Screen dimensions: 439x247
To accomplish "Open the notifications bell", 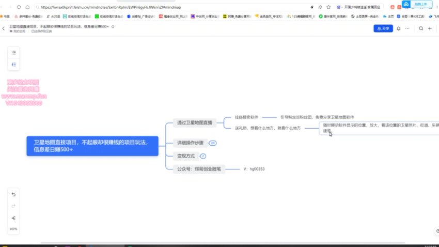I will pyautogui.click(x=398, y=28).
